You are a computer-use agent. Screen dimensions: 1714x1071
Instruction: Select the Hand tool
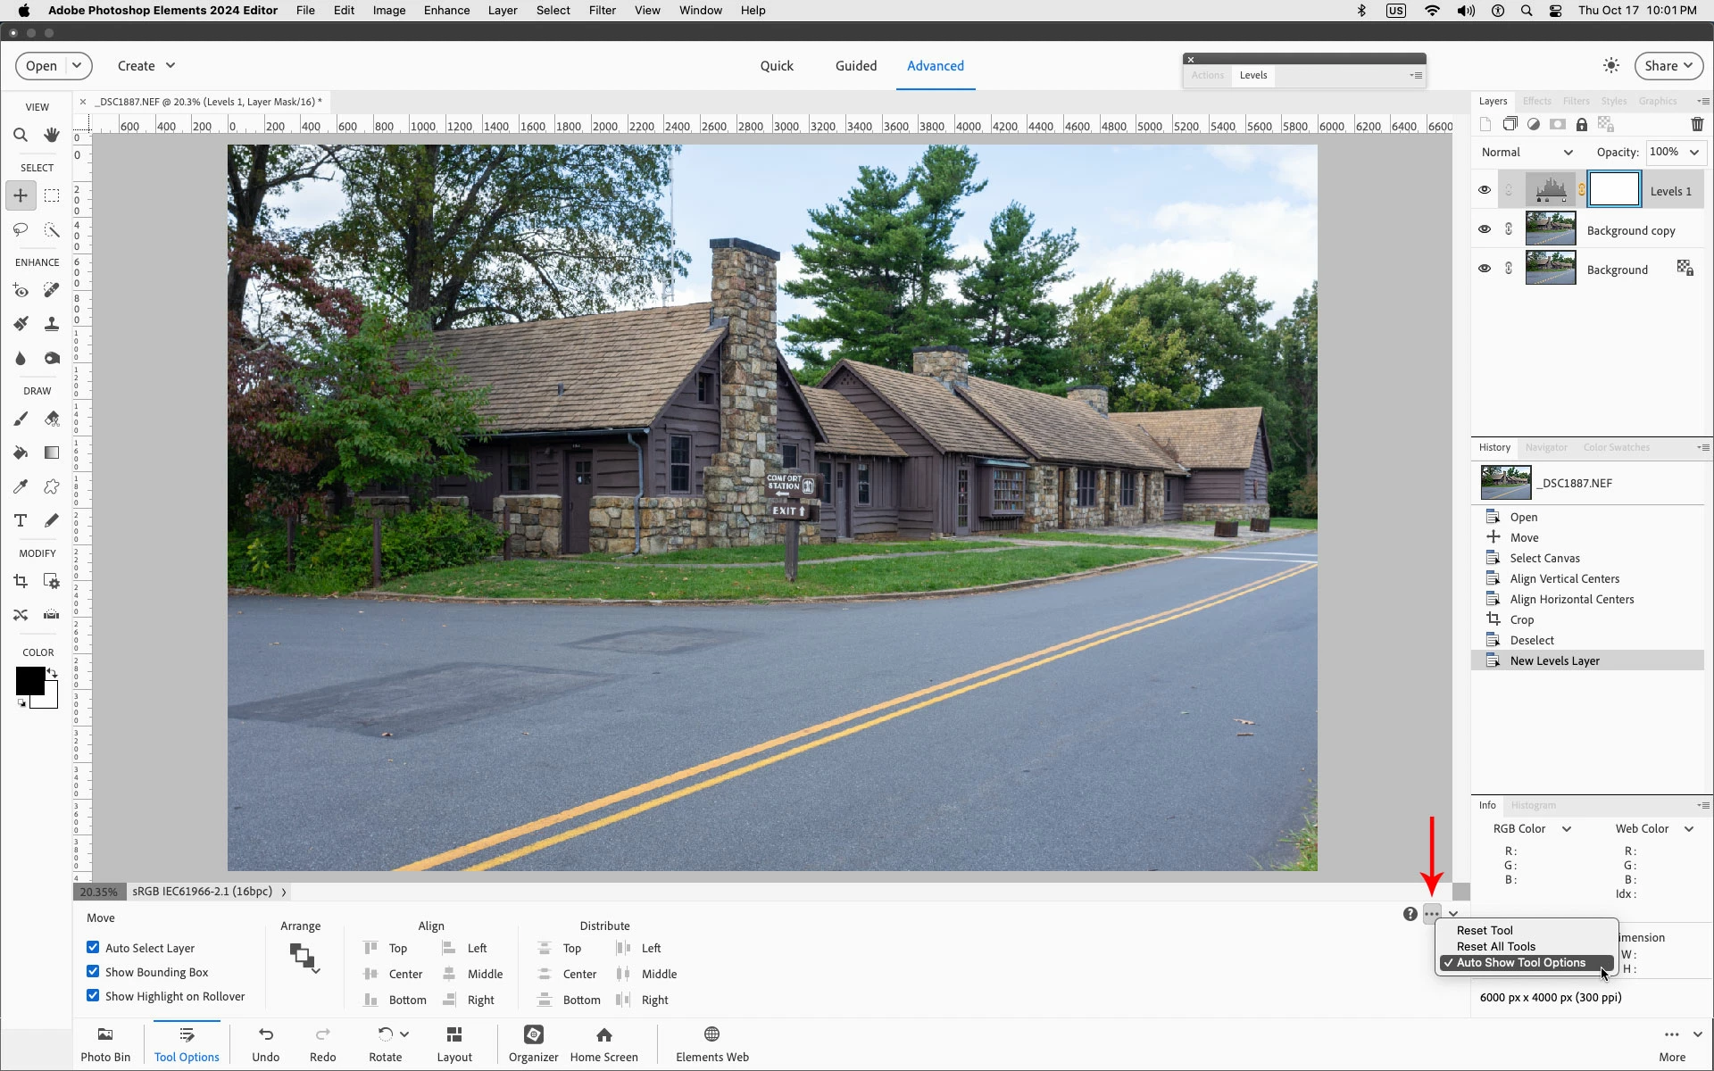[x=52, y=136]
